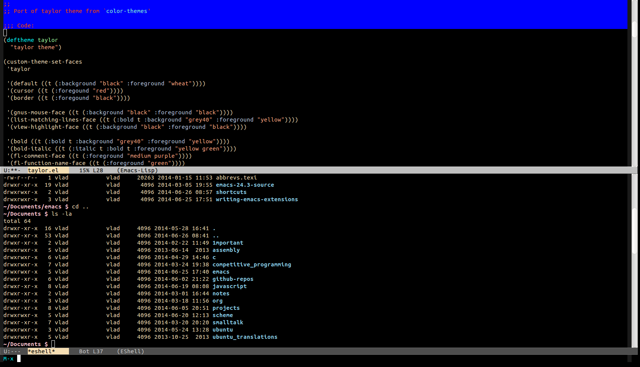Select the competitive_programming directory name
The height and width of the screenshot is (367, 640).
pyautogui.click(x=251, y=264)
